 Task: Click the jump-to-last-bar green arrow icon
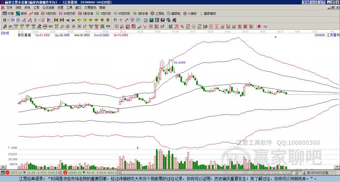tap(61, 20)
